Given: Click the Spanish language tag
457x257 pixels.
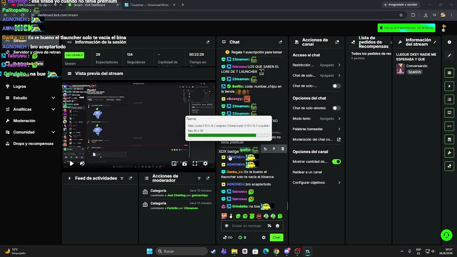Looking at the screenshot, I should pos(415,72).
